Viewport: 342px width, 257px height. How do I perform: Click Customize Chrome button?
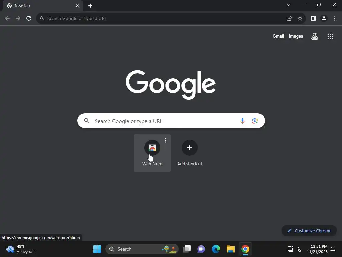309,231
